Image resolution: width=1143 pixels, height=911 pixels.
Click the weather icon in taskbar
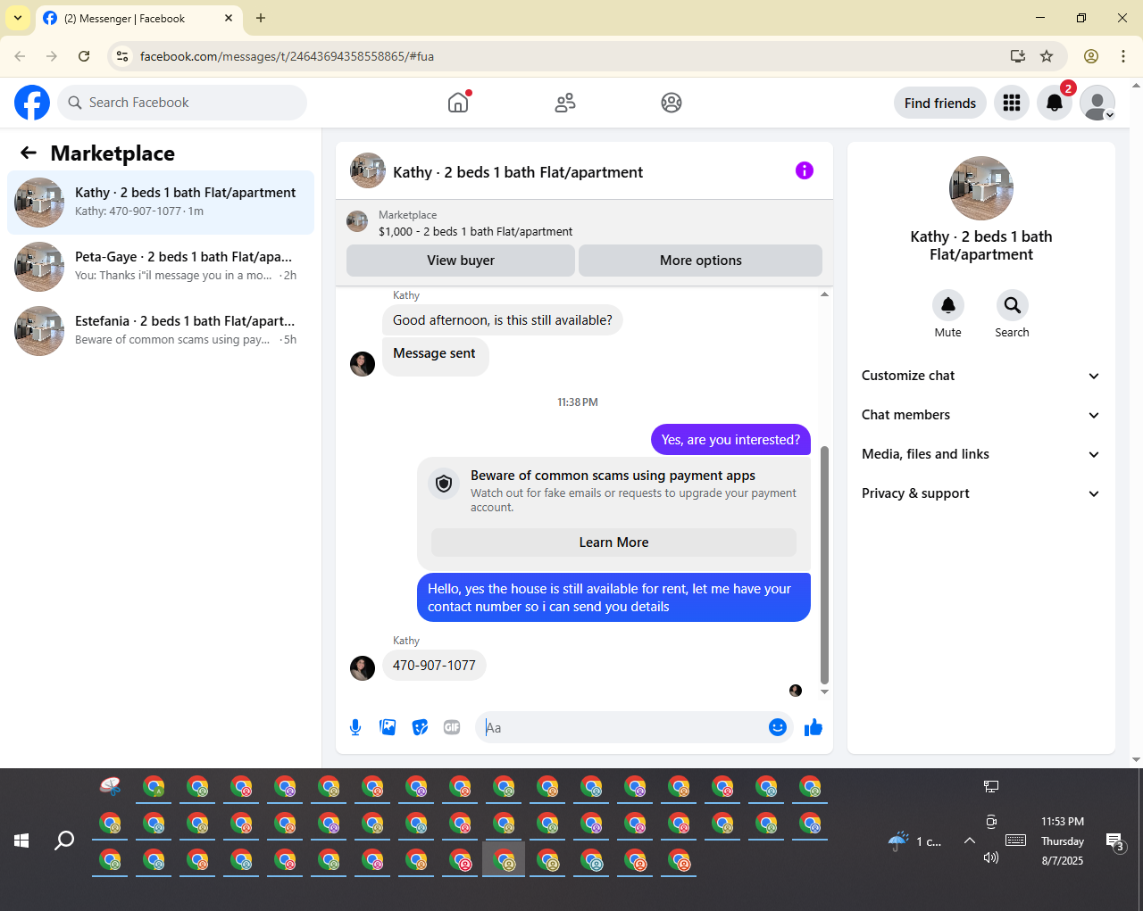(x=898, y=841)
